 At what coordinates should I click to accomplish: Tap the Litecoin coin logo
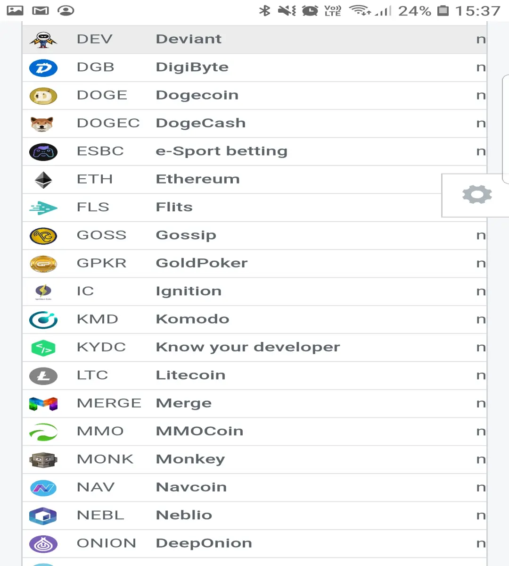[x=43, y=376]
